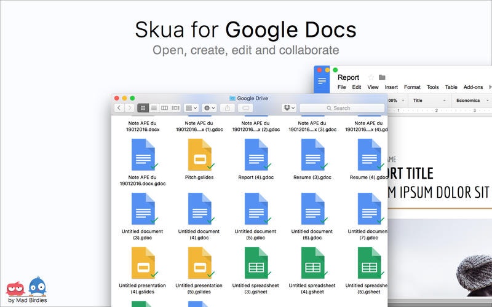The height and width of the screenshot is (307, 492).
Task: Click the Share toolbar button
Action: click(x=228, y=108)
